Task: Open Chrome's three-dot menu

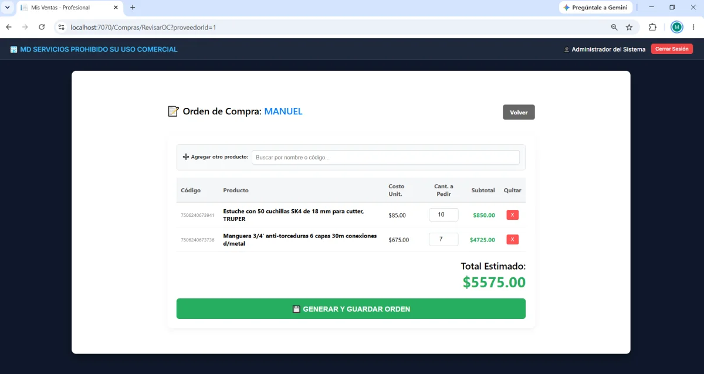Action: point(693,27)
